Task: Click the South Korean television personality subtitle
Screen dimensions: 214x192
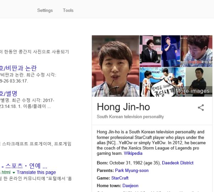Action: [130, 117]
